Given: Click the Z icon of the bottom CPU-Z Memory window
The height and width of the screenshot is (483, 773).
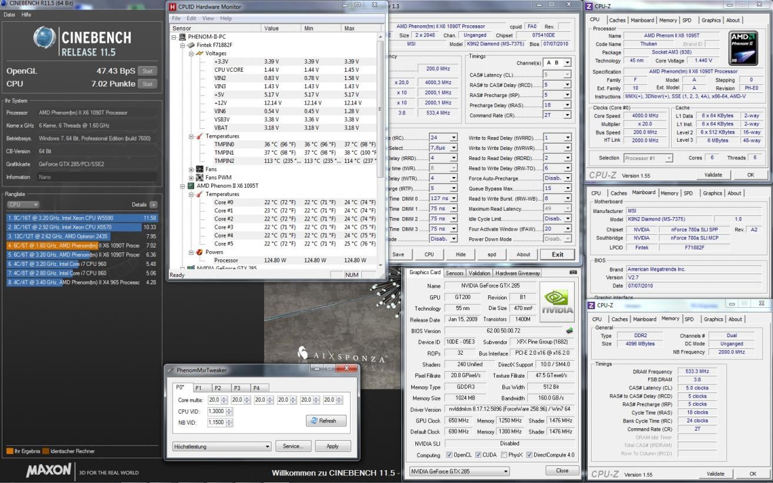Looking at the screenshot, I should (x=592, y=305).
